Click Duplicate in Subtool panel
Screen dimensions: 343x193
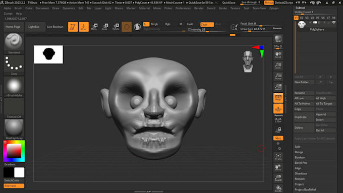click(x=304, y=117)
